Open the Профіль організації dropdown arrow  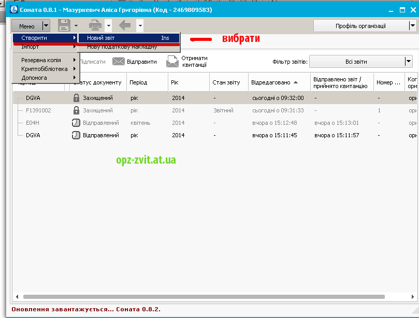413,26
